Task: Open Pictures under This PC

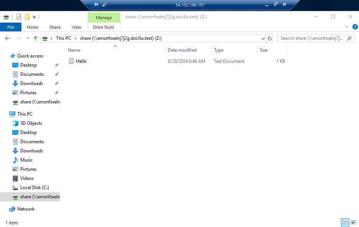Action: [x=28, y=169]
